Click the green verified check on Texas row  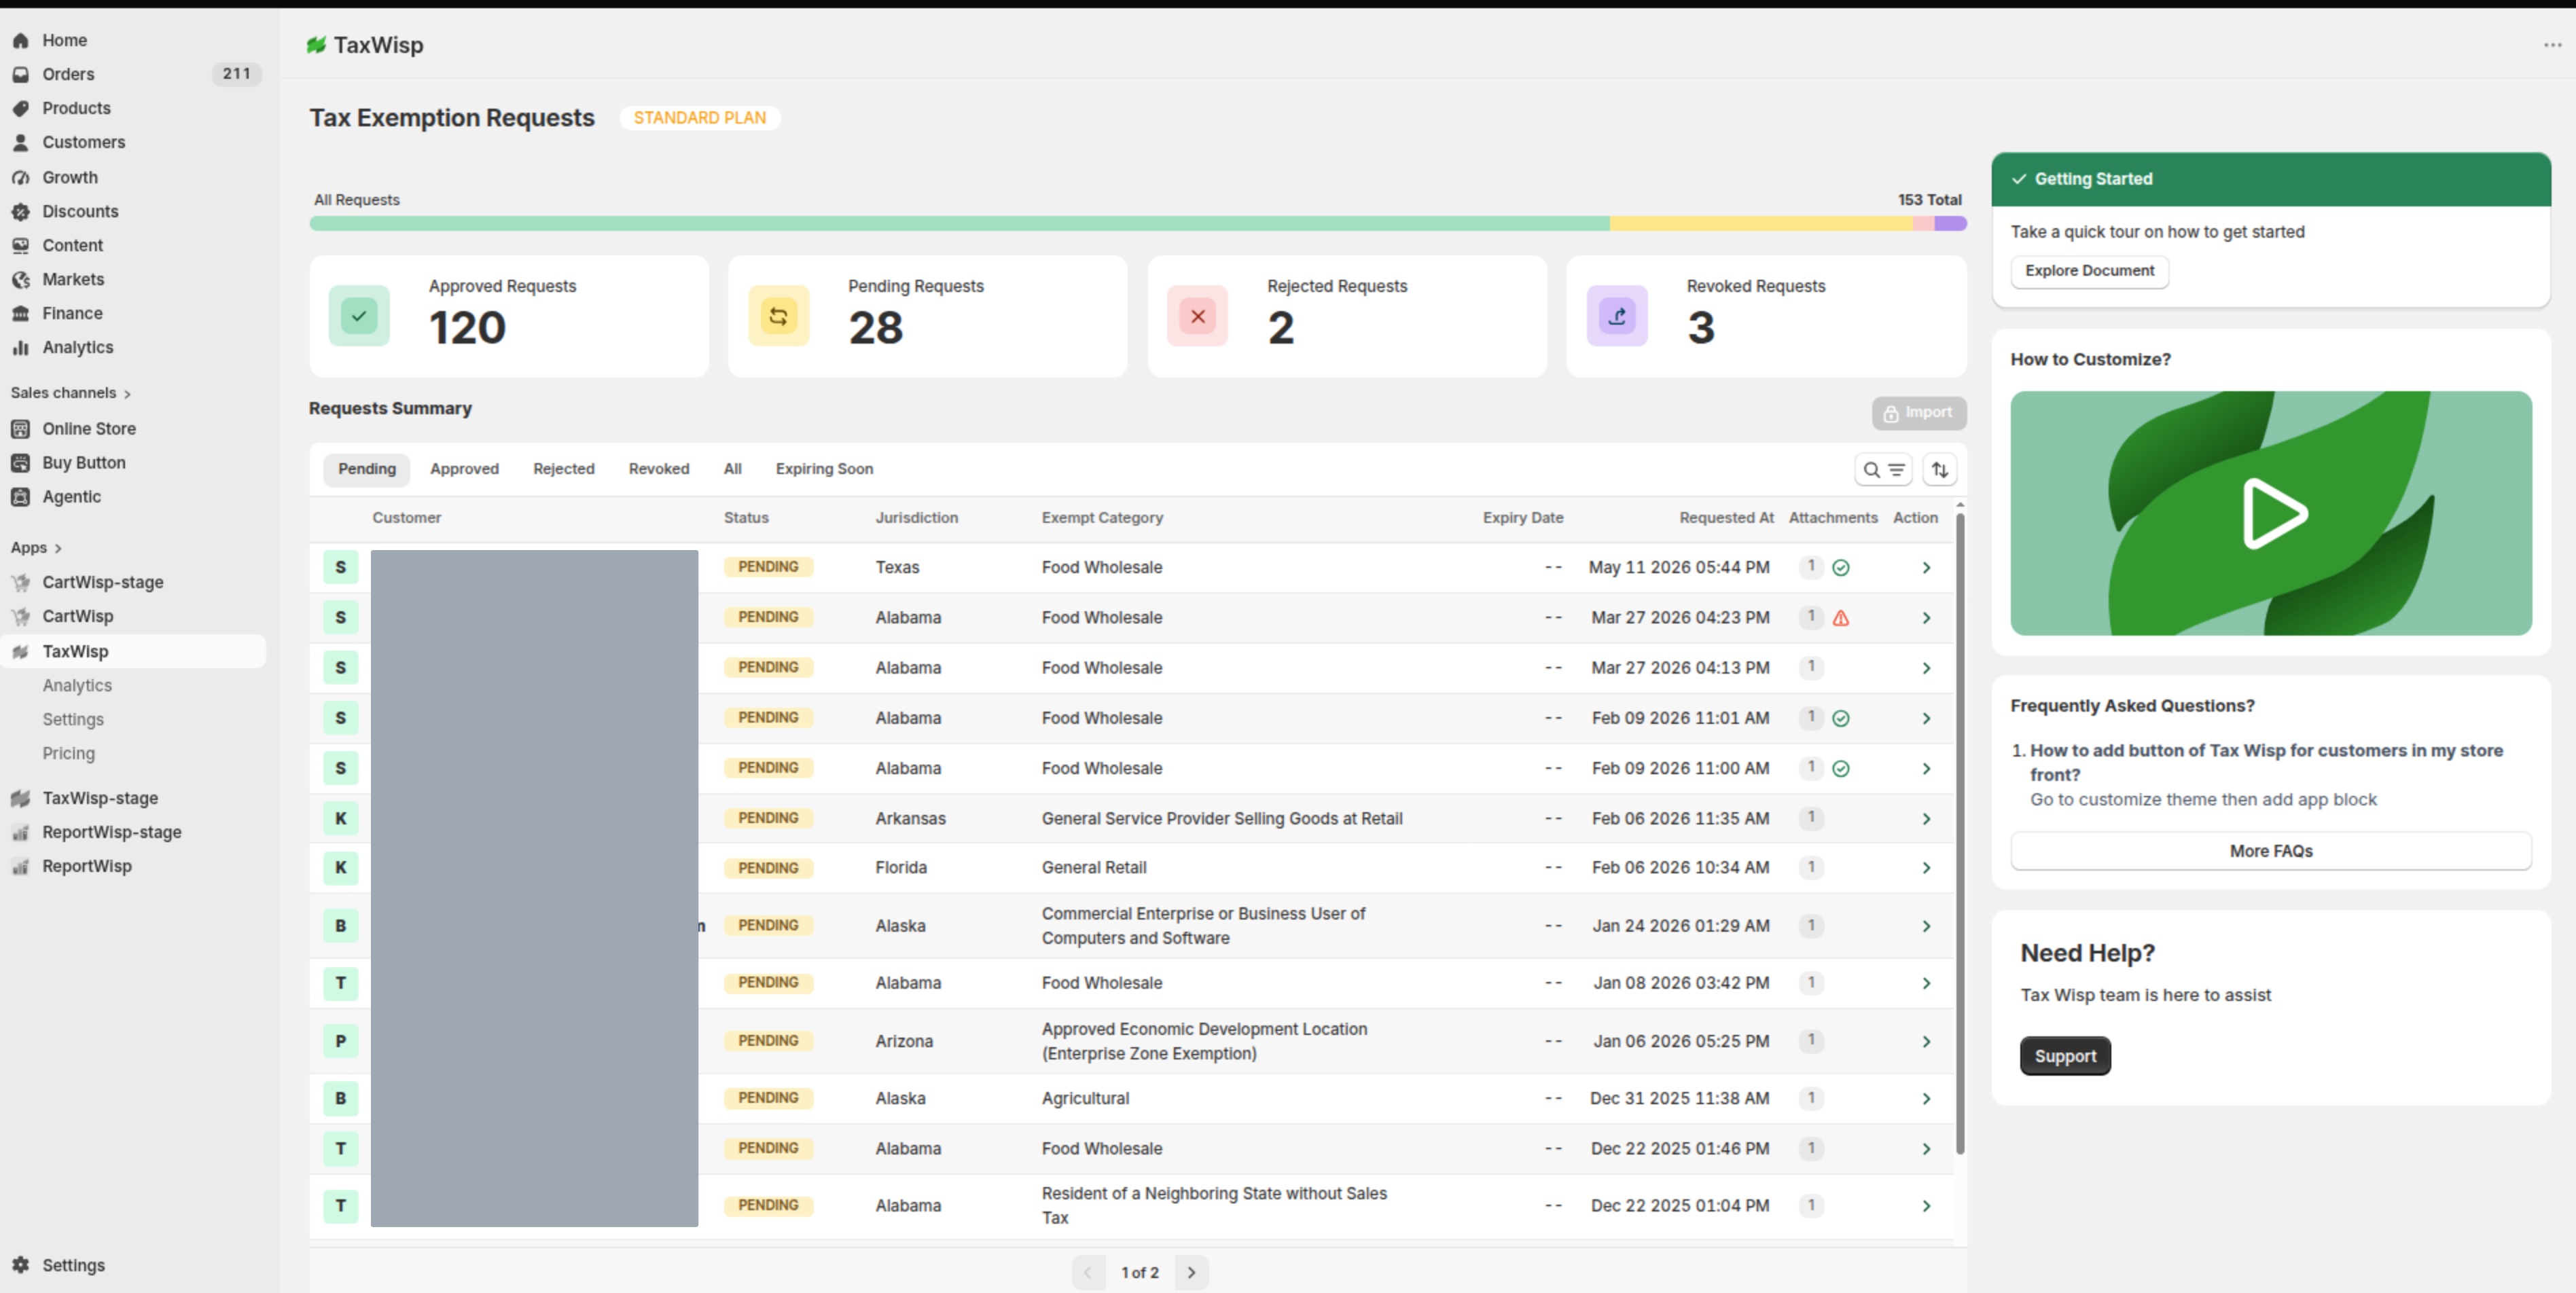(x=1840, y=567)
